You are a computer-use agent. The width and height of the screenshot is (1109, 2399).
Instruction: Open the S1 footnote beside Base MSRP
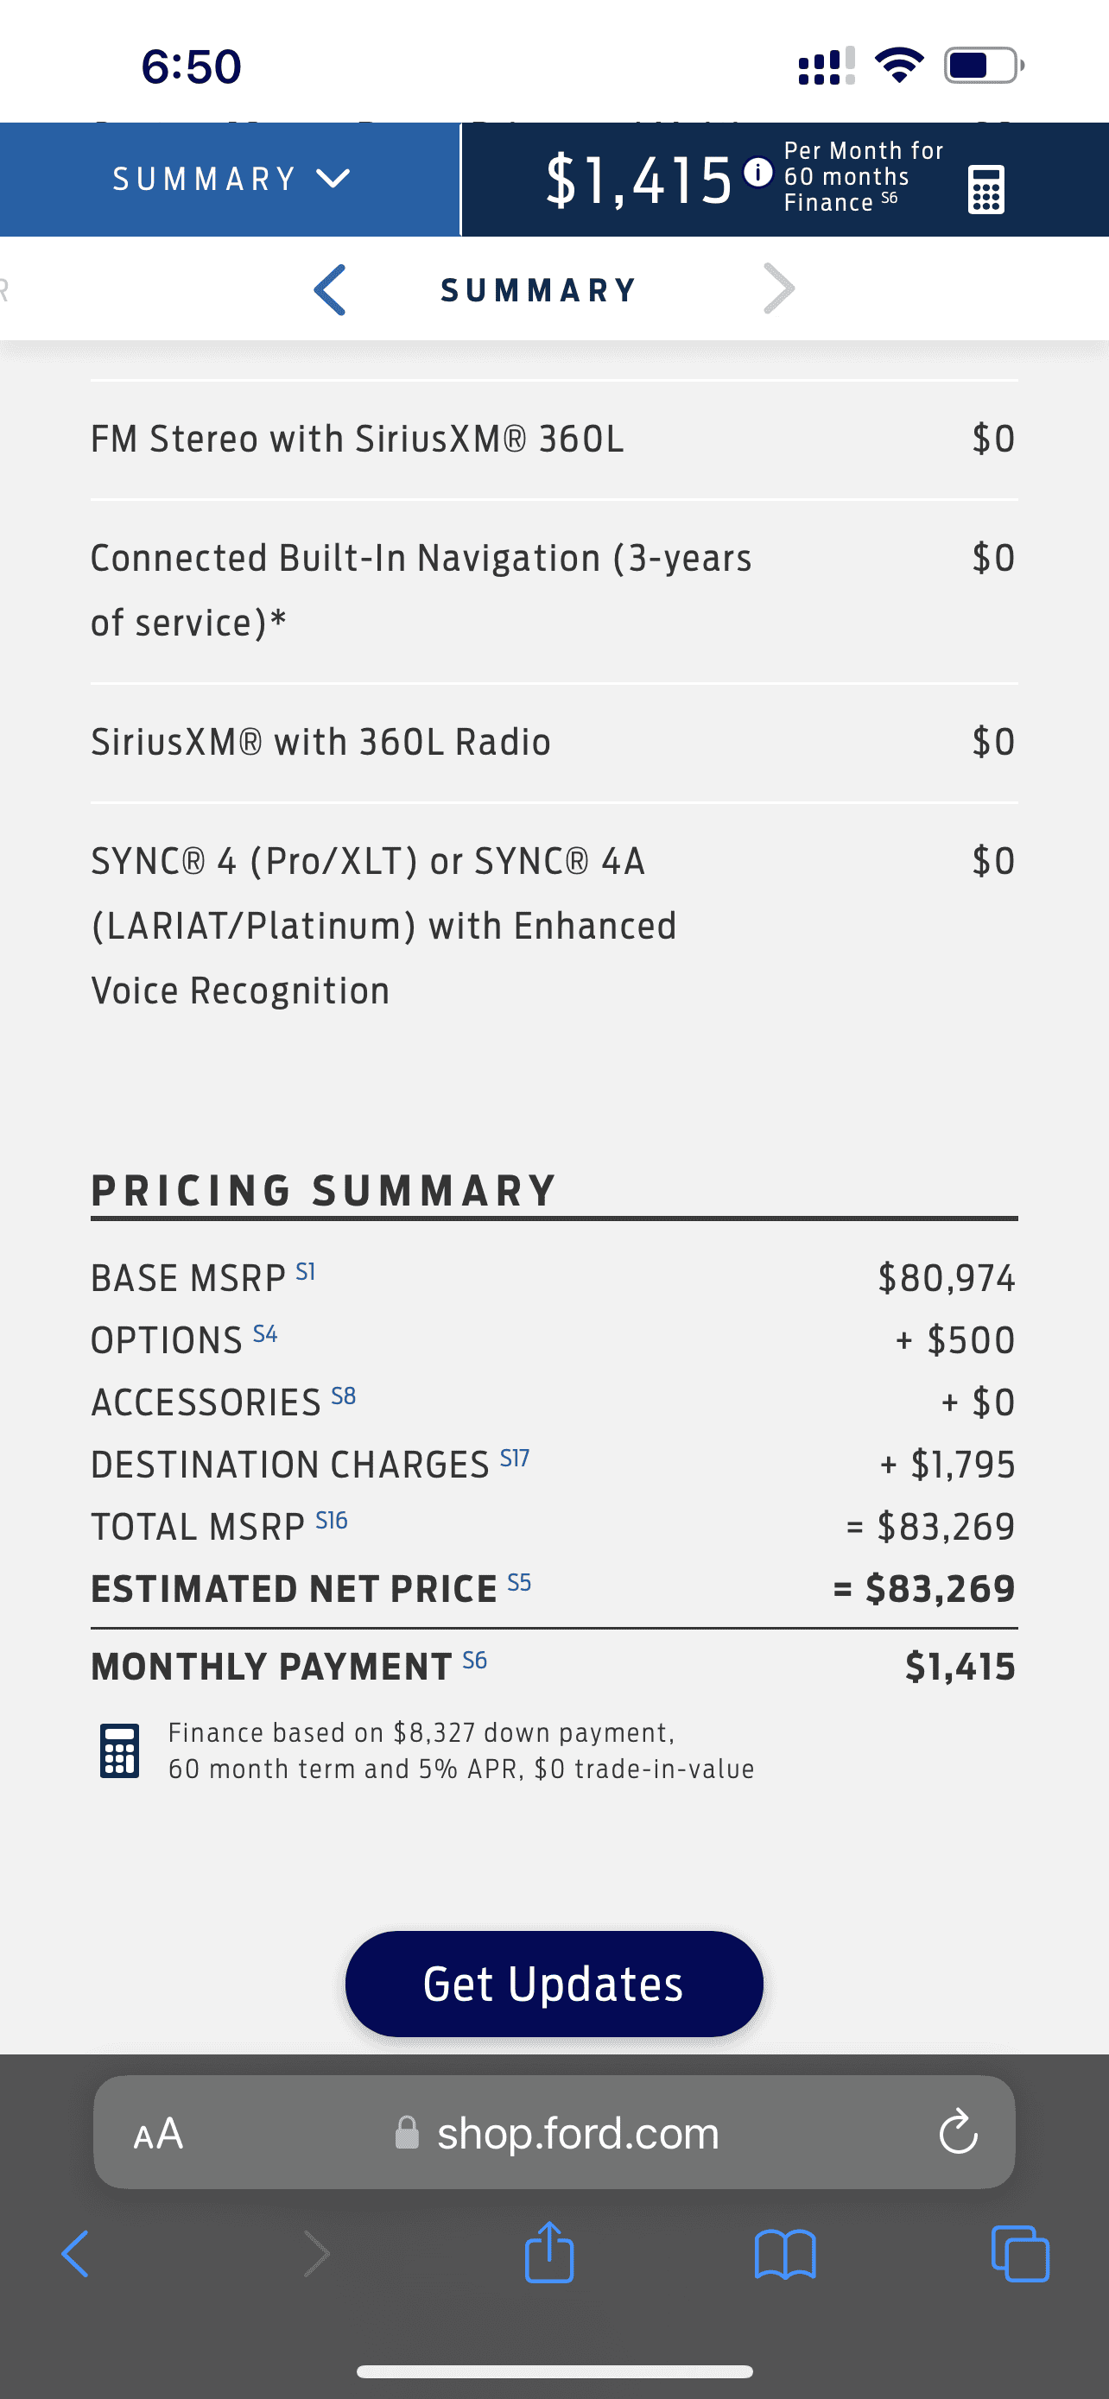tap(306, 1271)
